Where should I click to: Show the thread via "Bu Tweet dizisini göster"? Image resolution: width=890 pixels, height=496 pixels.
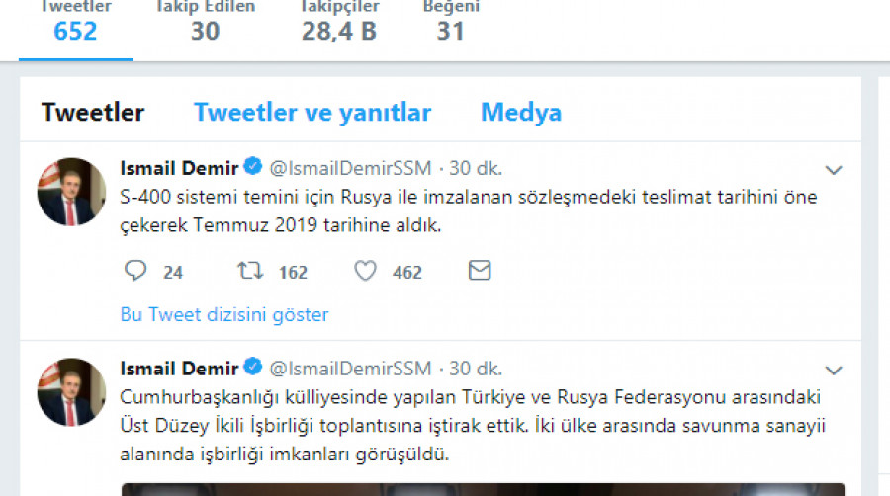coord(224,315)
